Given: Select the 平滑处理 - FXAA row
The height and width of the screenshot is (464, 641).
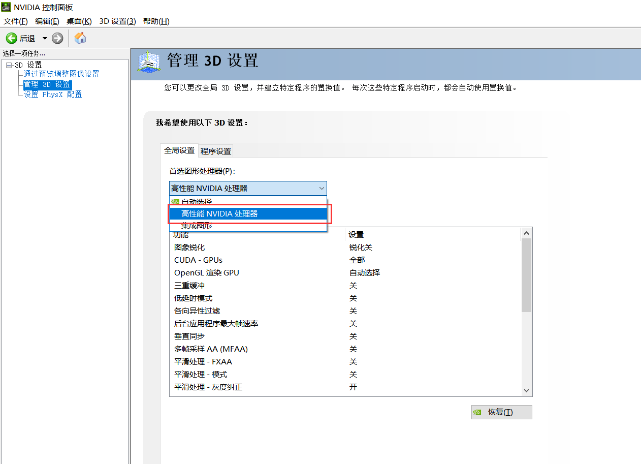Looking at the screenshot, I should [345, 362].
